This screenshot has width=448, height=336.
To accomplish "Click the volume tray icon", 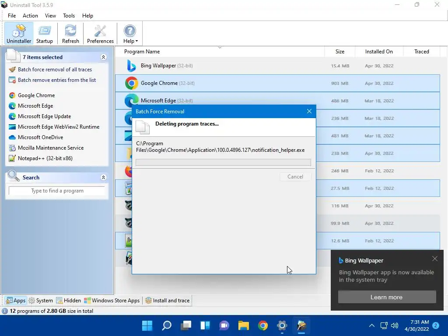I will (x=395, y=325).
